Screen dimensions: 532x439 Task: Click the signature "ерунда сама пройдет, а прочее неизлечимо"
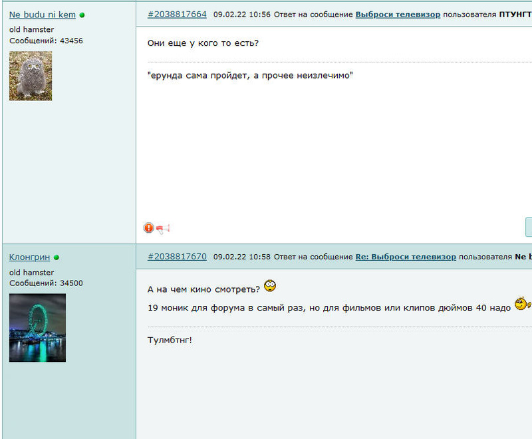[x=250, y=75]
